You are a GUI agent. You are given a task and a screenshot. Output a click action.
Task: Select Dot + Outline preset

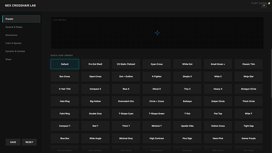(x=126, y=76)
